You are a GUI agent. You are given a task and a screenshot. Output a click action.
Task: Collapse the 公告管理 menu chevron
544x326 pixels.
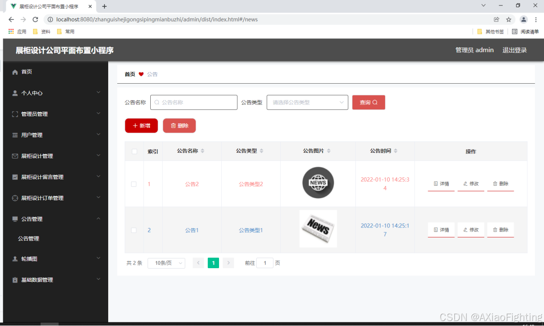pyautogui.click(x=99, y=218)
